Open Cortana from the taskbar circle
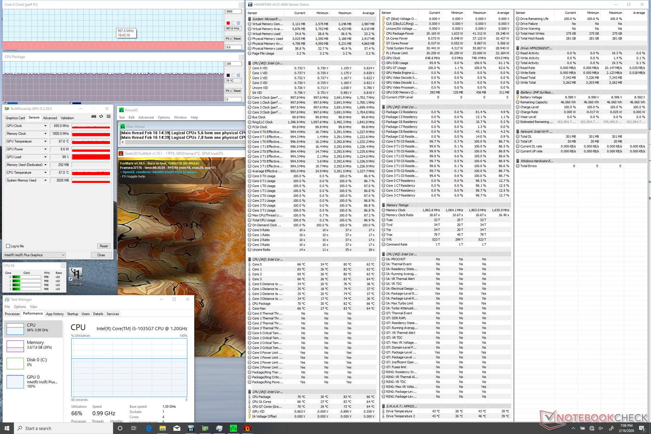 tap(120, 428)
